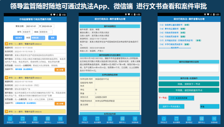224x127 pixels.
Task: Click 扣押设施物品清单 section header
Action: [x=110, y=75]
